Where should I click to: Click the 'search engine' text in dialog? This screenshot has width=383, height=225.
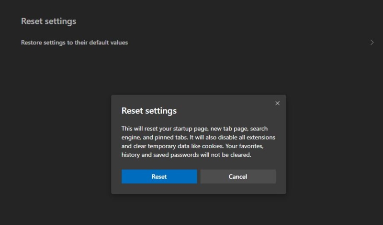click(x=259, y=129)
